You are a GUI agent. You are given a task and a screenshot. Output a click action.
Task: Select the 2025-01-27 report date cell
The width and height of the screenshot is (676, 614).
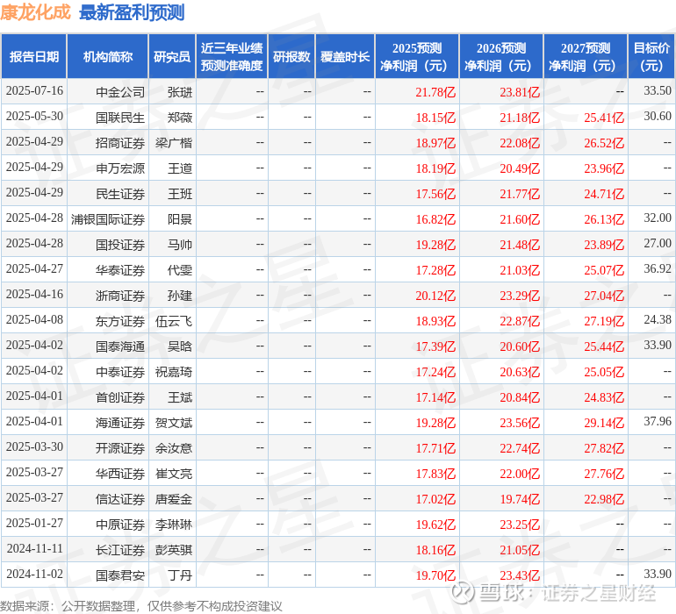pos(34,524)
